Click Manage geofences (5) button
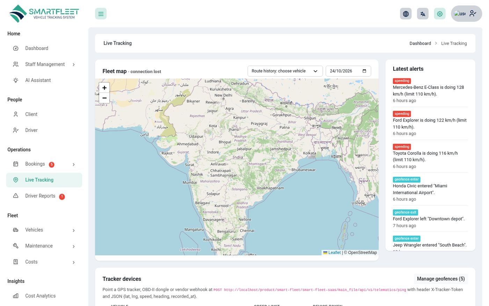Screen dimensions: 489x306 click(441, 279)
